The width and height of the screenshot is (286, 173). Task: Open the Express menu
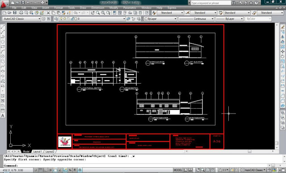click(172, 8)
